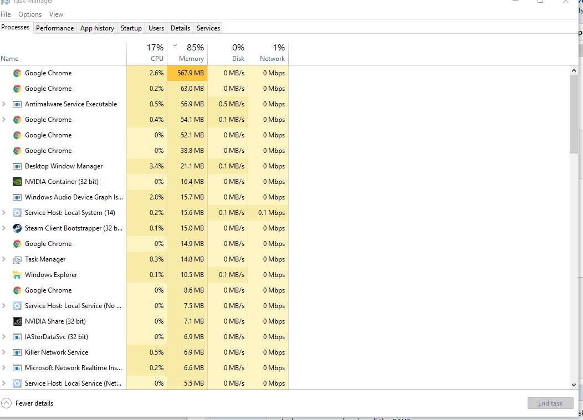Viewport: 583px width, 420px height.
Task: Click the Antimalware Service Executable process icon
Action: point(17,104)
